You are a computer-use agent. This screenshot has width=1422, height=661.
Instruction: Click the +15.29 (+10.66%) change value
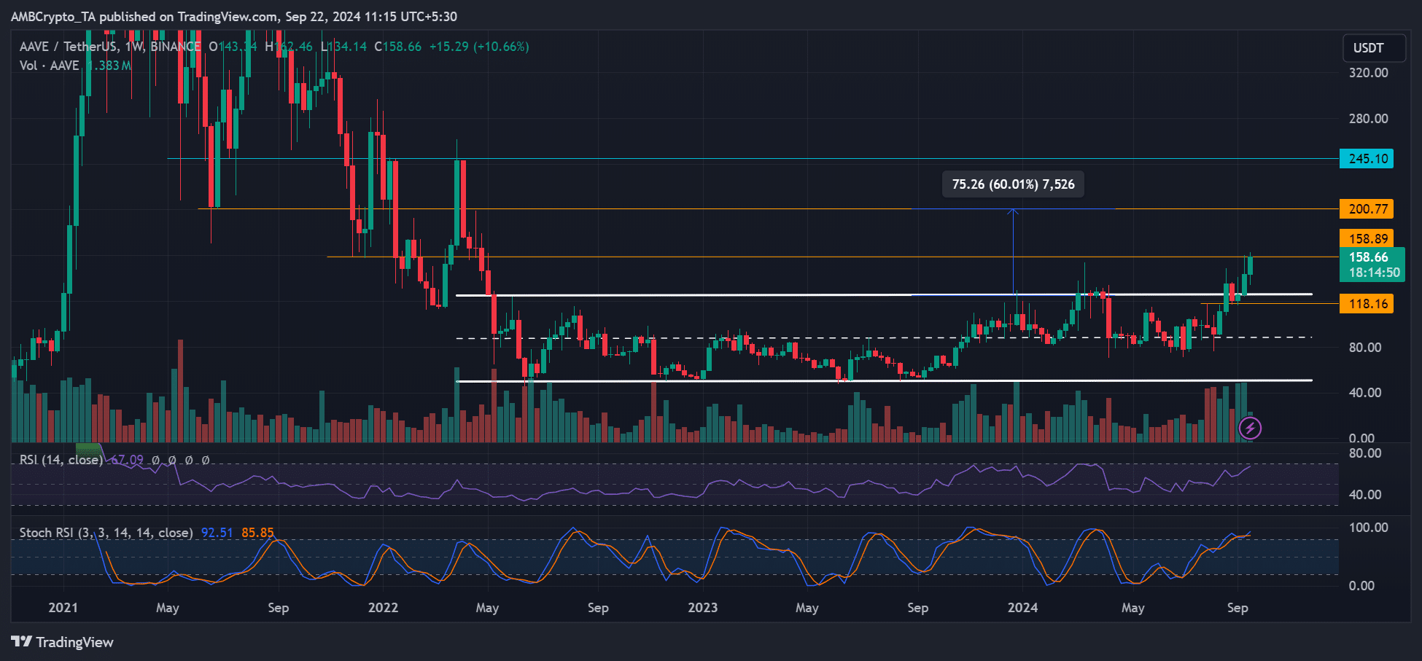(479, 47)
